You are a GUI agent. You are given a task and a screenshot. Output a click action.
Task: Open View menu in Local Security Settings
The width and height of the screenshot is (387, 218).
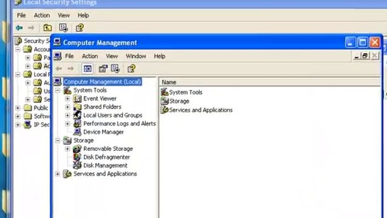point(63,15)
